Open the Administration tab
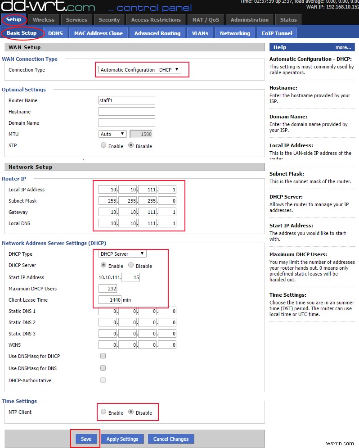Viewport: 359px width, 448px height. [x=249, y=20]
